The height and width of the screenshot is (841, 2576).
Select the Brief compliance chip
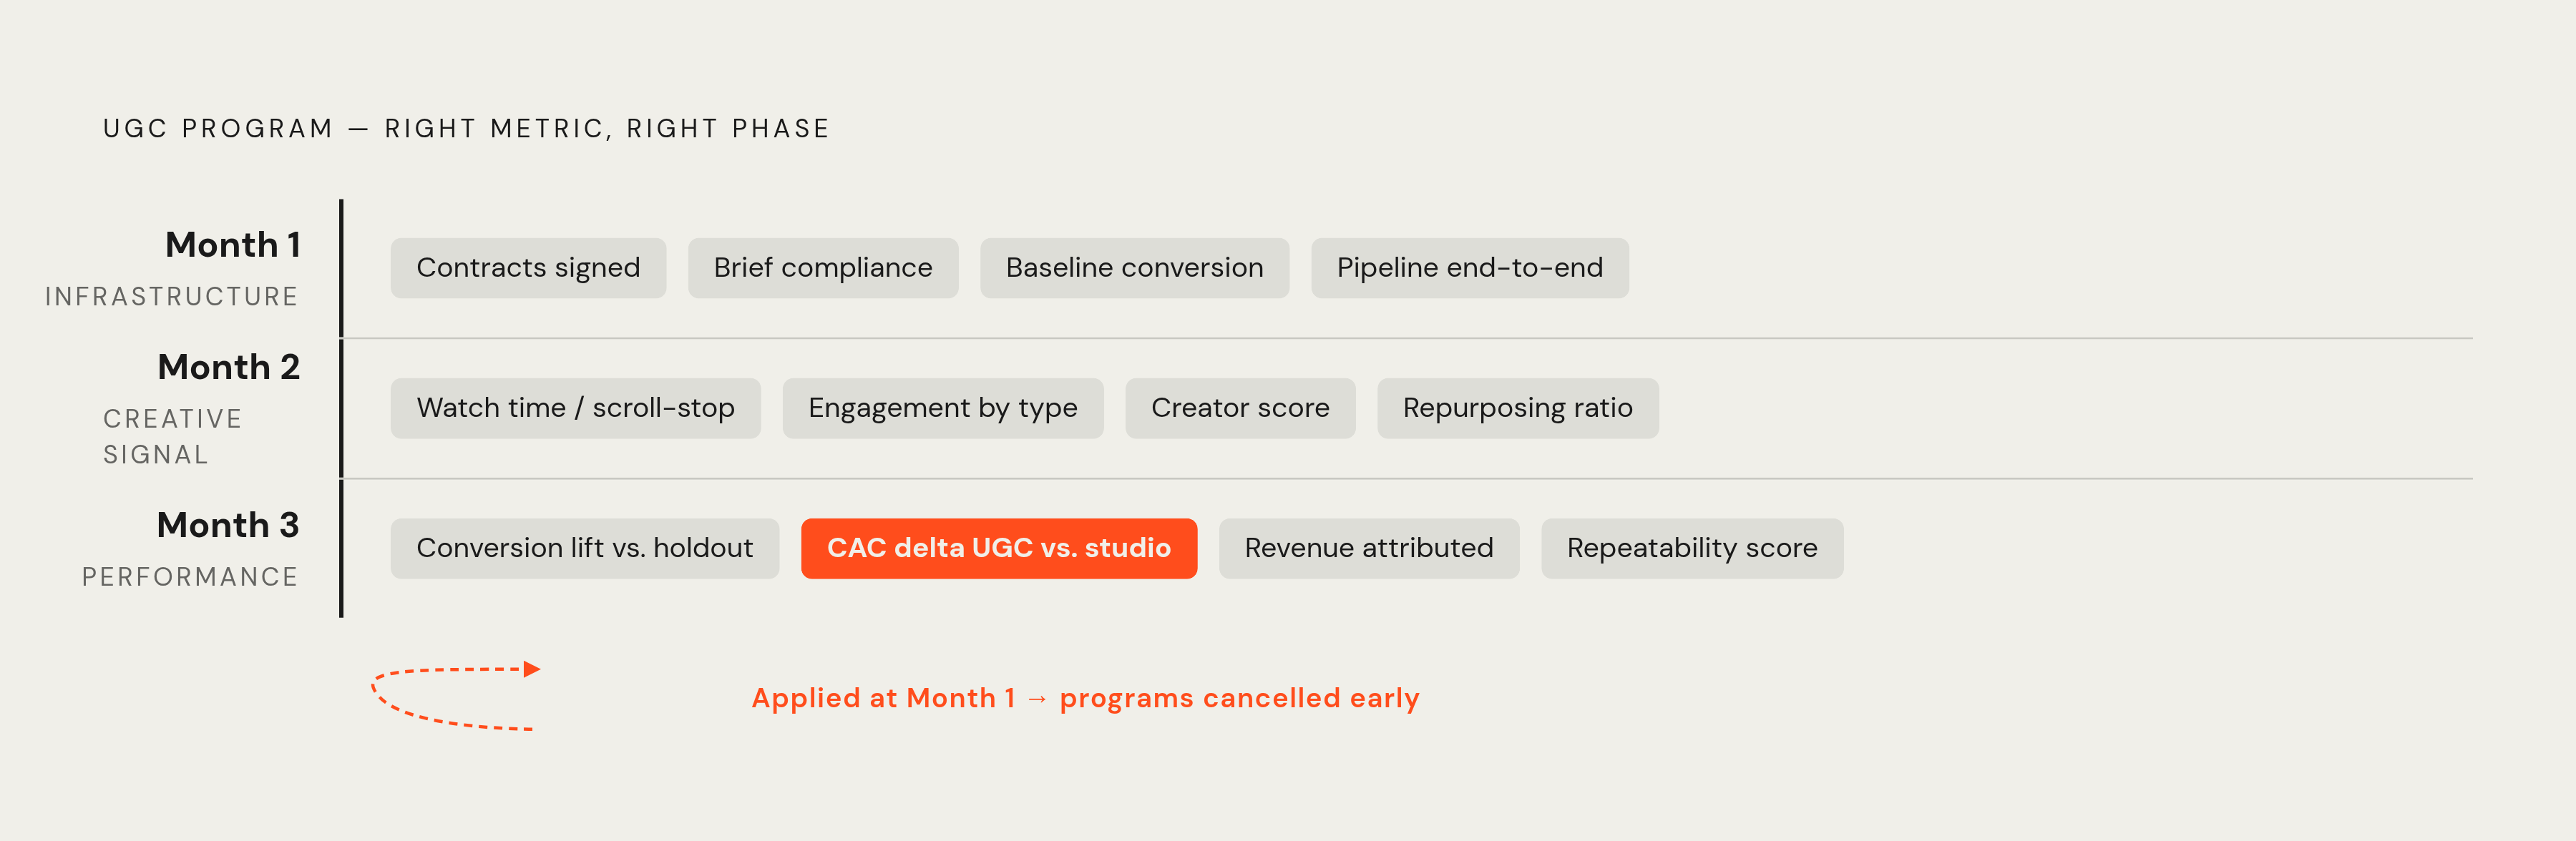(x=823, y=268)
